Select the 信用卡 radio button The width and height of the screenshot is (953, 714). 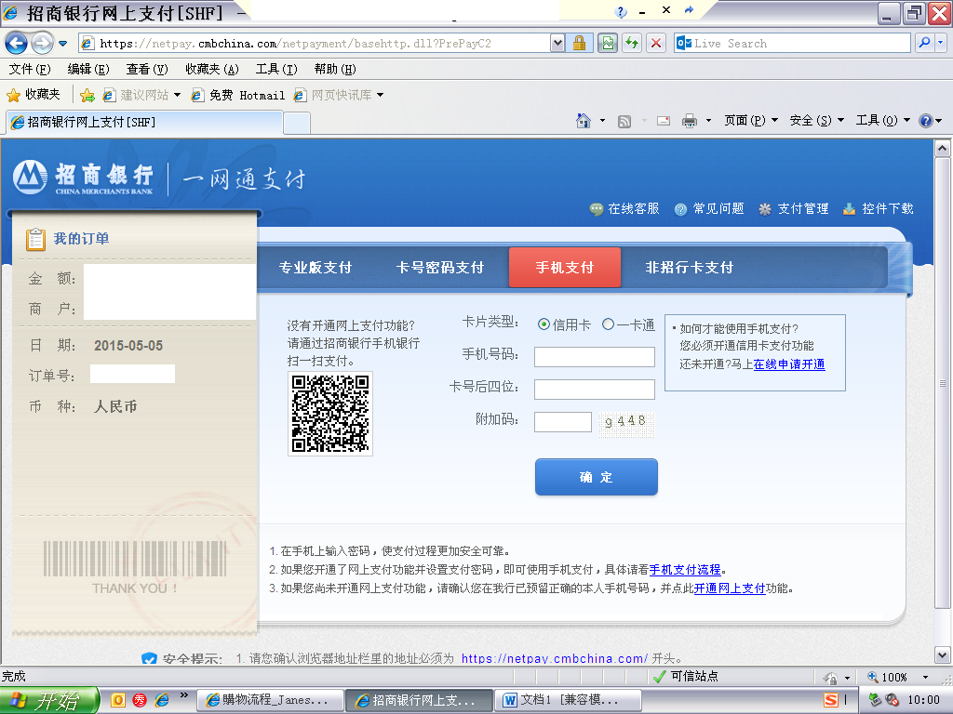point(544,324)
